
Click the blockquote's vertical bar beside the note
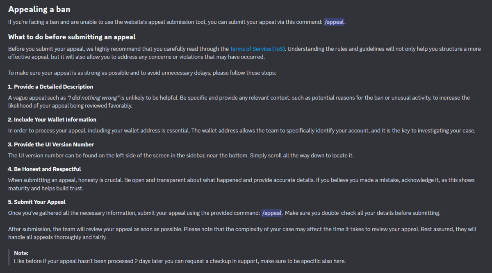(x=9, y=257)
